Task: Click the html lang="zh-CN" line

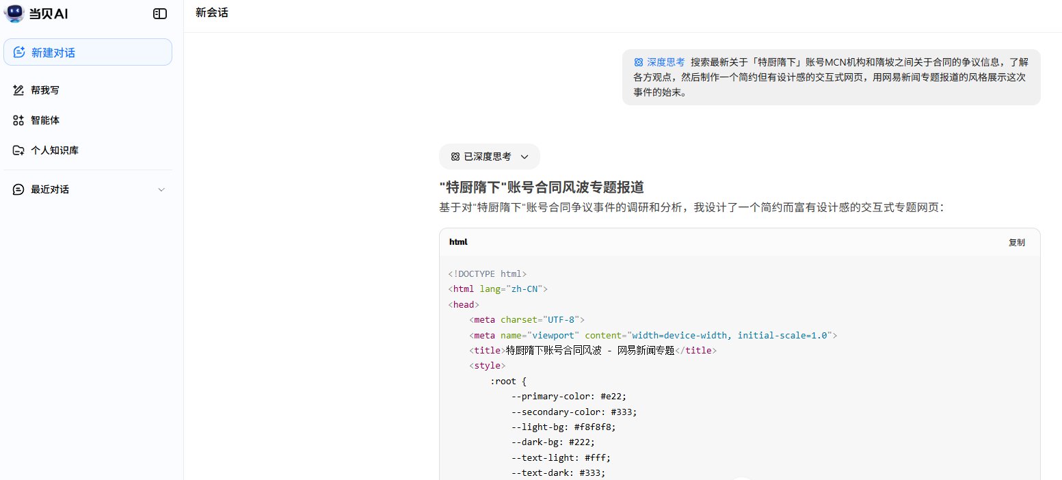Action: pos(498,289)
